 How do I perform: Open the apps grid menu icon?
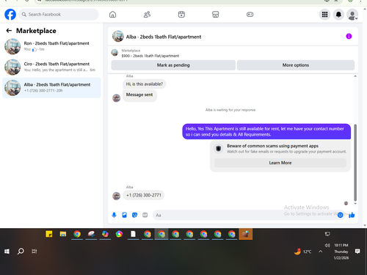coord(324,15)
